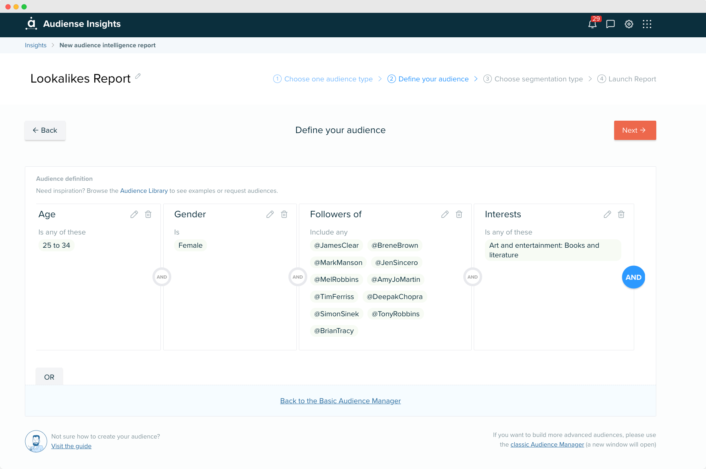Click the @TimFerriss follower tag
The width and height of the screenshot is (706, 469).
334,297
